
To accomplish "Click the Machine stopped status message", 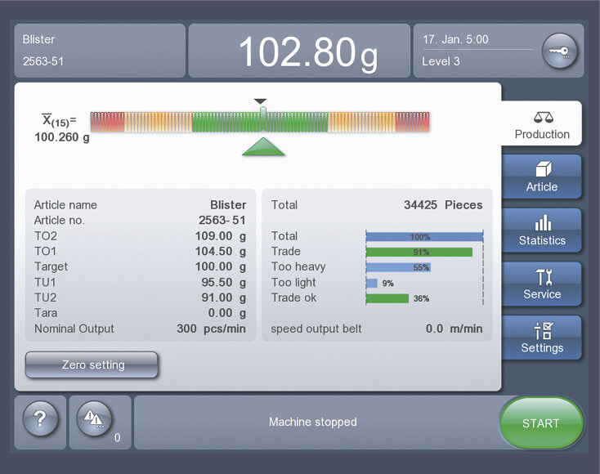I will click(313, 422).
